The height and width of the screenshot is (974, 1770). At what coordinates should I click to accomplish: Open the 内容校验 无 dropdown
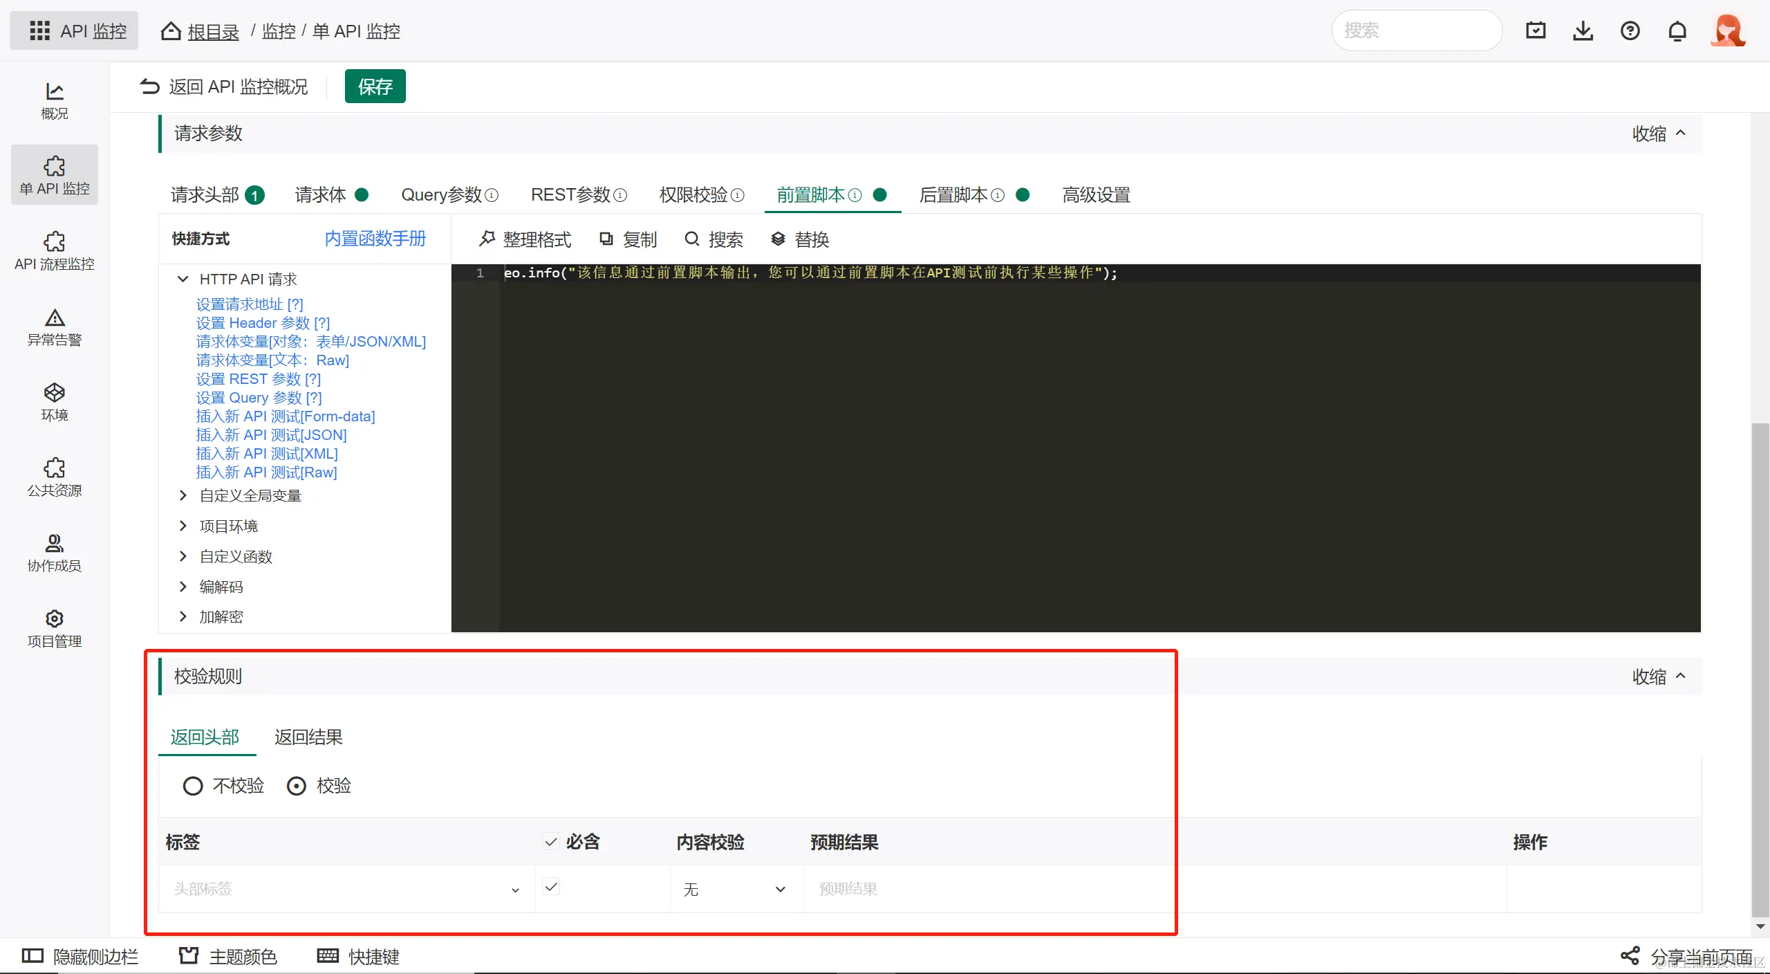pos(734,889)
